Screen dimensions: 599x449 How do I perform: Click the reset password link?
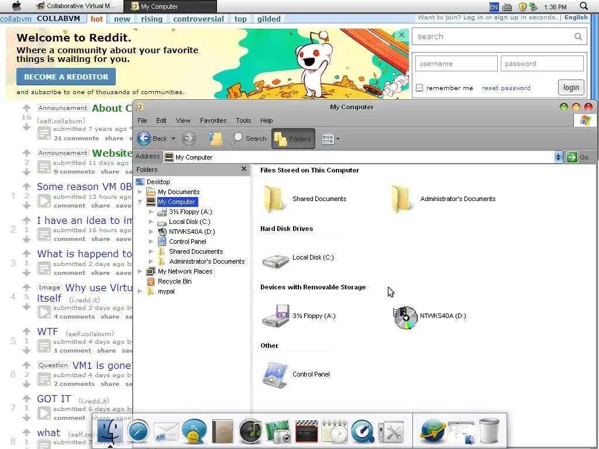pos(506,88)
